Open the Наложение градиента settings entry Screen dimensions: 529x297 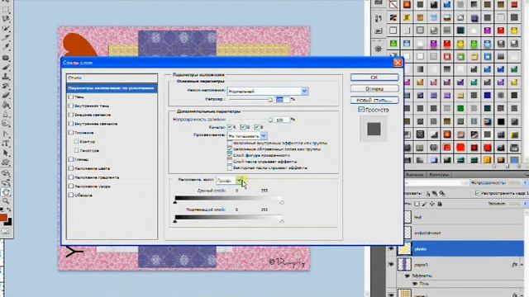(97, 177)
